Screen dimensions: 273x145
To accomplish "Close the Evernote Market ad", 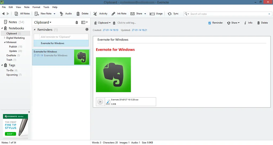I will coord(29,112).
